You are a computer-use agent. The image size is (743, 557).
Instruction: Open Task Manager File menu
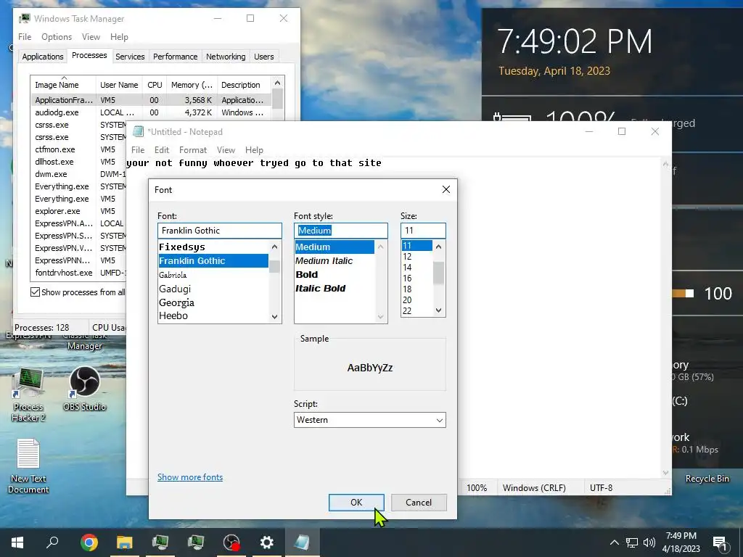click(25, 37)
